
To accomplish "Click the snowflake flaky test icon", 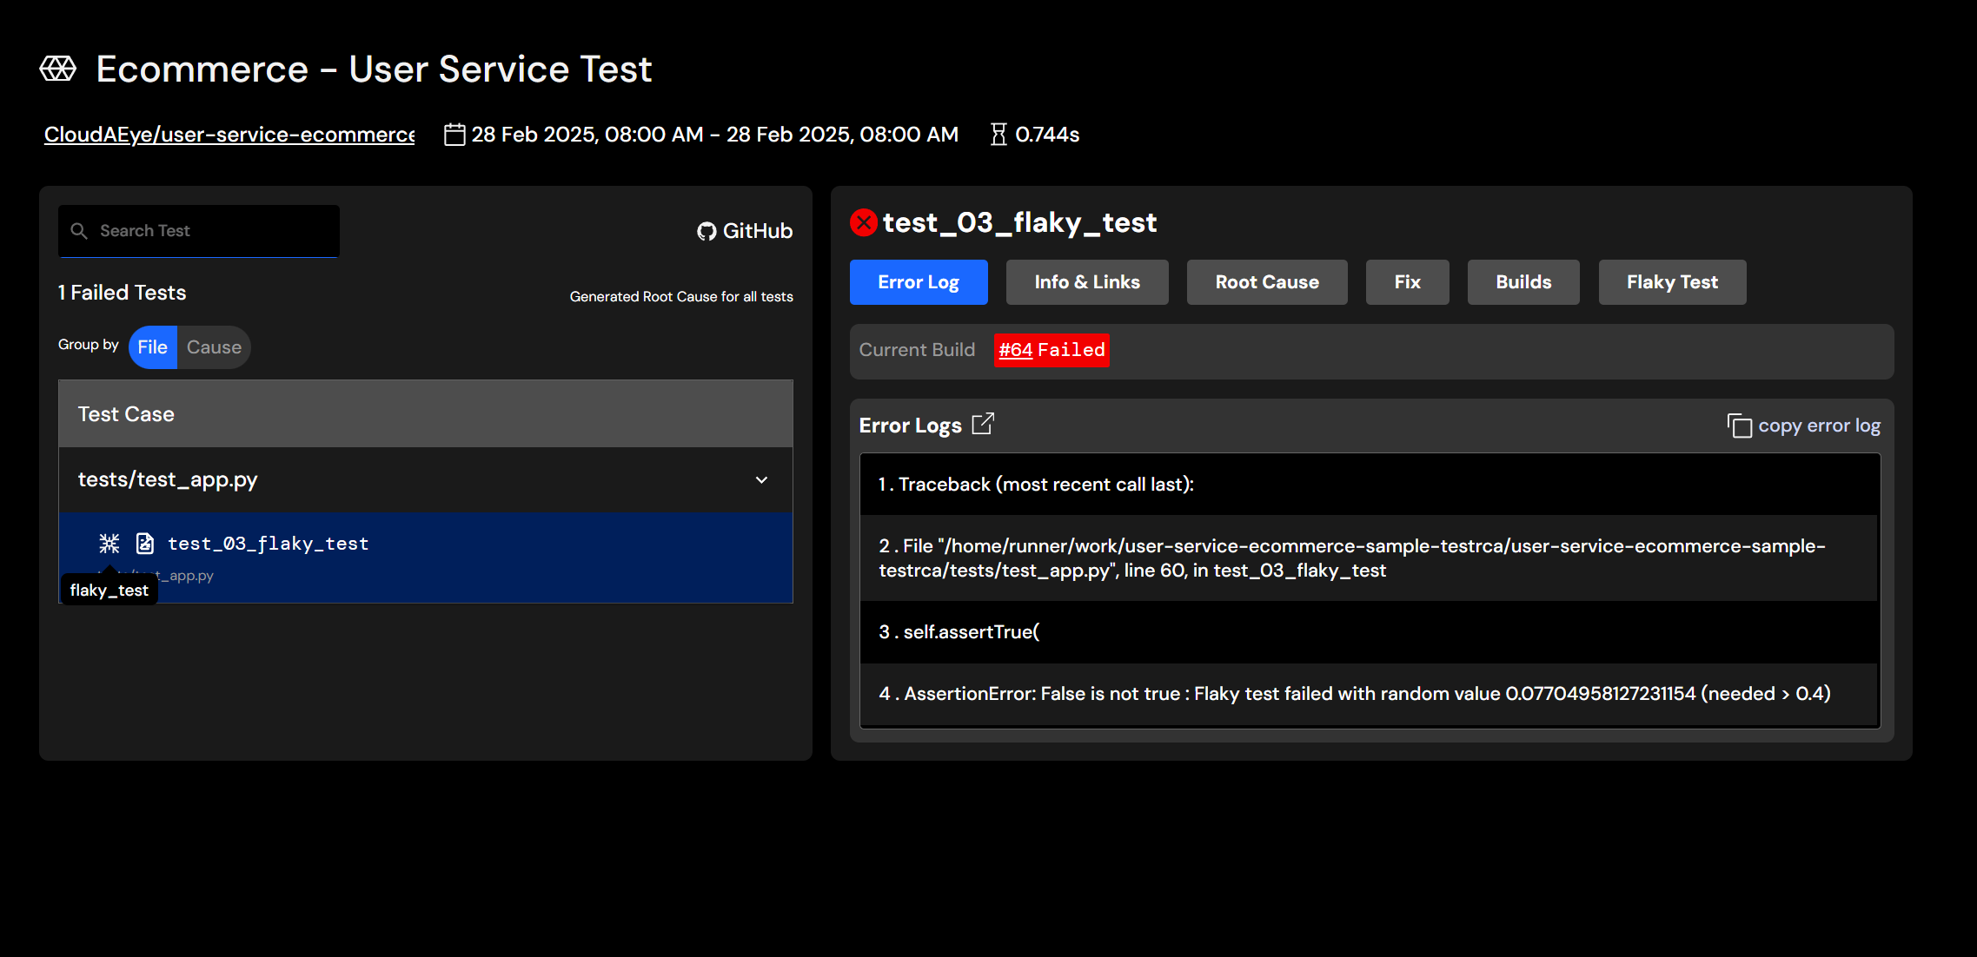I will coord(109,543).
